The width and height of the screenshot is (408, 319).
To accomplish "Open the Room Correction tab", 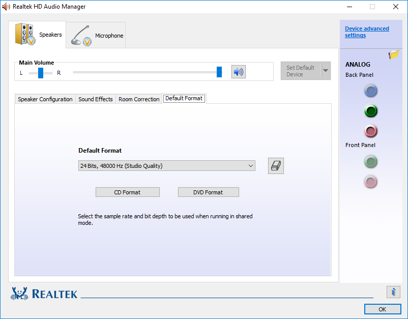I will (x=139, y=99).
